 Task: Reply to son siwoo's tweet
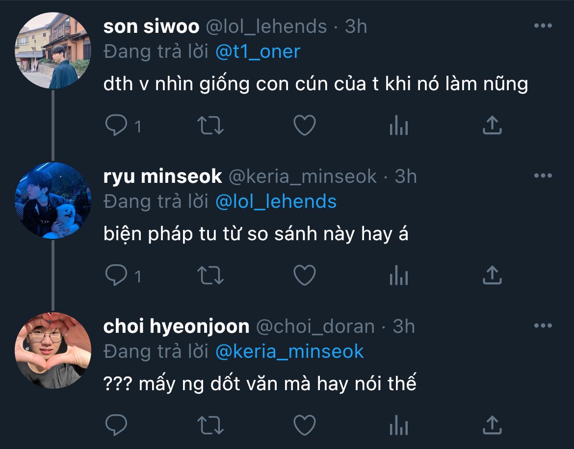pyautogui.click(x=116, y=125)
